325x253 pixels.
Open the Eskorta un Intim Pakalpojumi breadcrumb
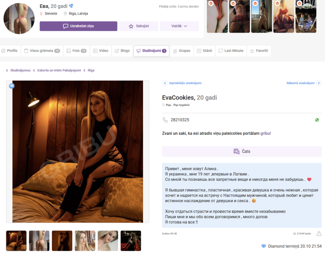59,70
